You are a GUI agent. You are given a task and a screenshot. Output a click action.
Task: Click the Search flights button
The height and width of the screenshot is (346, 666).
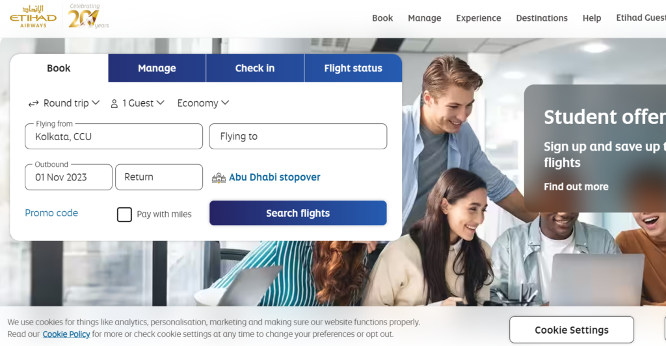[x=298, y=213]
